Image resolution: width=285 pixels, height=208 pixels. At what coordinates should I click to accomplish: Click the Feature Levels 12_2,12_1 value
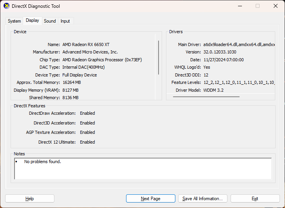point(239,82)
